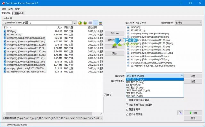
Task: Select srchttpimg.jj20.comupallimg11130.png in input list
Action: tap(150, 46)
